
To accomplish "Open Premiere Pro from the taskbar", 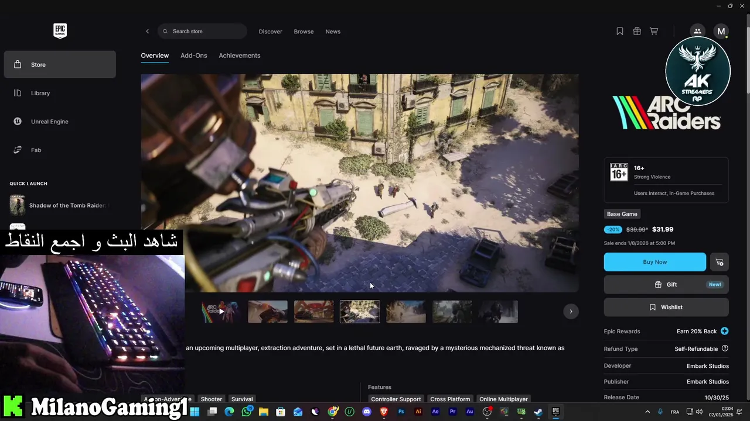I will 453,412.
